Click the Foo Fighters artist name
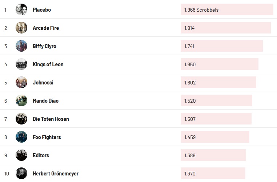This screenshot has height=182, width=277. tap(47, 137)
